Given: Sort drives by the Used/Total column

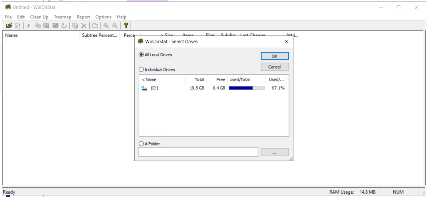Looking at the screenshot, I should click(x=246, y=80).
